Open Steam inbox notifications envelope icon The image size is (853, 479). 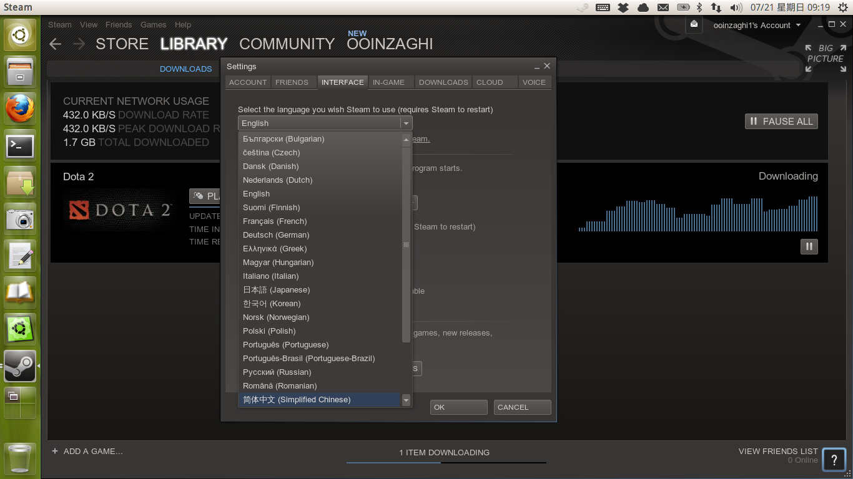pyautogui.click(x=694, y=24)
